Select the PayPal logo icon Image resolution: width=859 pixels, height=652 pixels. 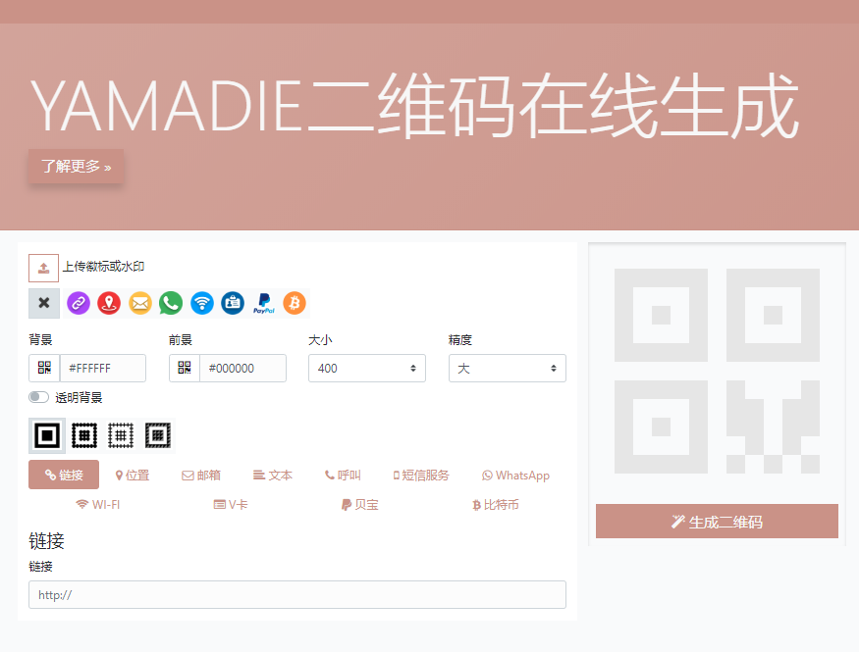[x=264, y=303]
